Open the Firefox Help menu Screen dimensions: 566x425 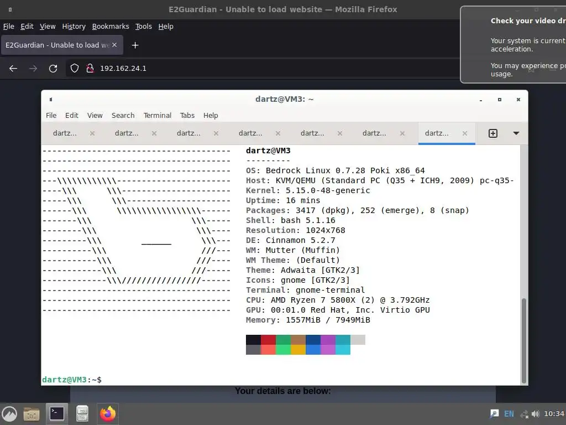(166, 27)
